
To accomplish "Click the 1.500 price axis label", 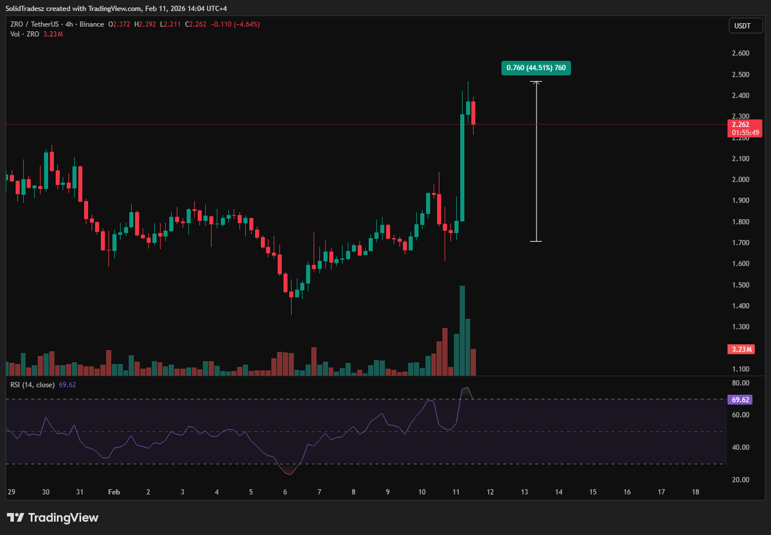I will (x=741, y=285).
